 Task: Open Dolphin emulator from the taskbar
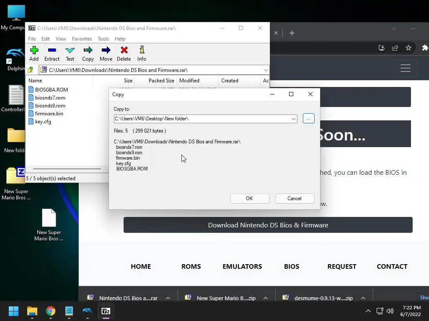[x=87, y=311]
